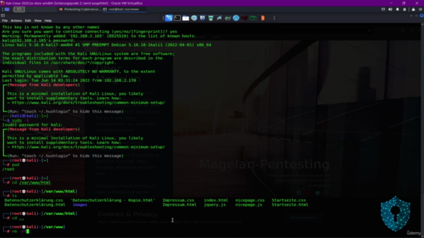Open the File menu of the terminal
424x238 pixels.
pyautogui.click(x=5, y=20)
